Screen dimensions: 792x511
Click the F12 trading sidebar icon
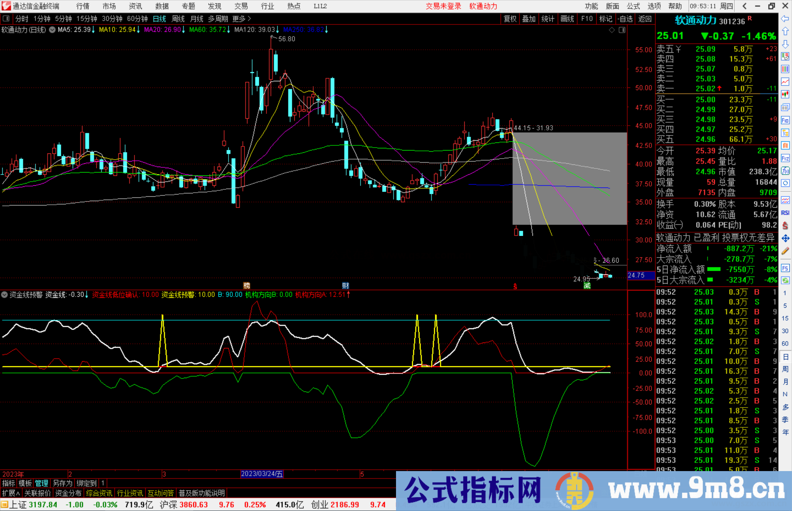(785, 158)
